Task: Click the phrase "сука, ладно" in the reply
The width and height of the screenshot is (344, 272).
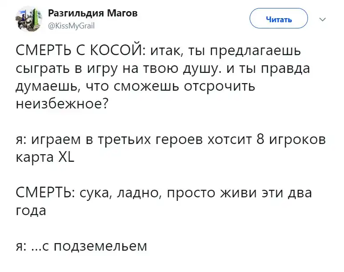Action: click(123, 194)
